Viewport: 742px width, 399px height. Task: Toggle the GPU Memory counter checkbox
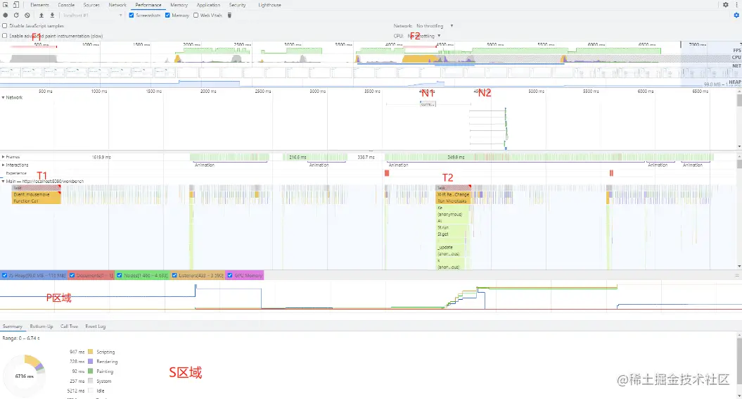click(230, 275)
